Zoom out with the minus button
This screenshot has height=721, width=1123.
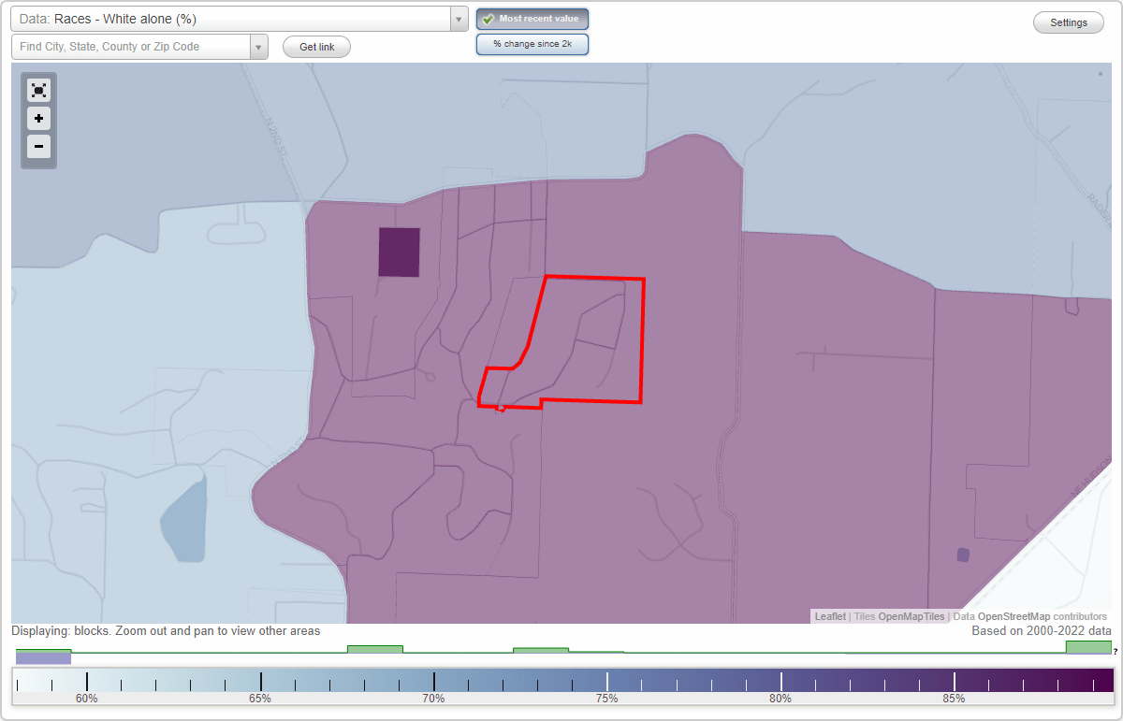[x=38, y=146]
